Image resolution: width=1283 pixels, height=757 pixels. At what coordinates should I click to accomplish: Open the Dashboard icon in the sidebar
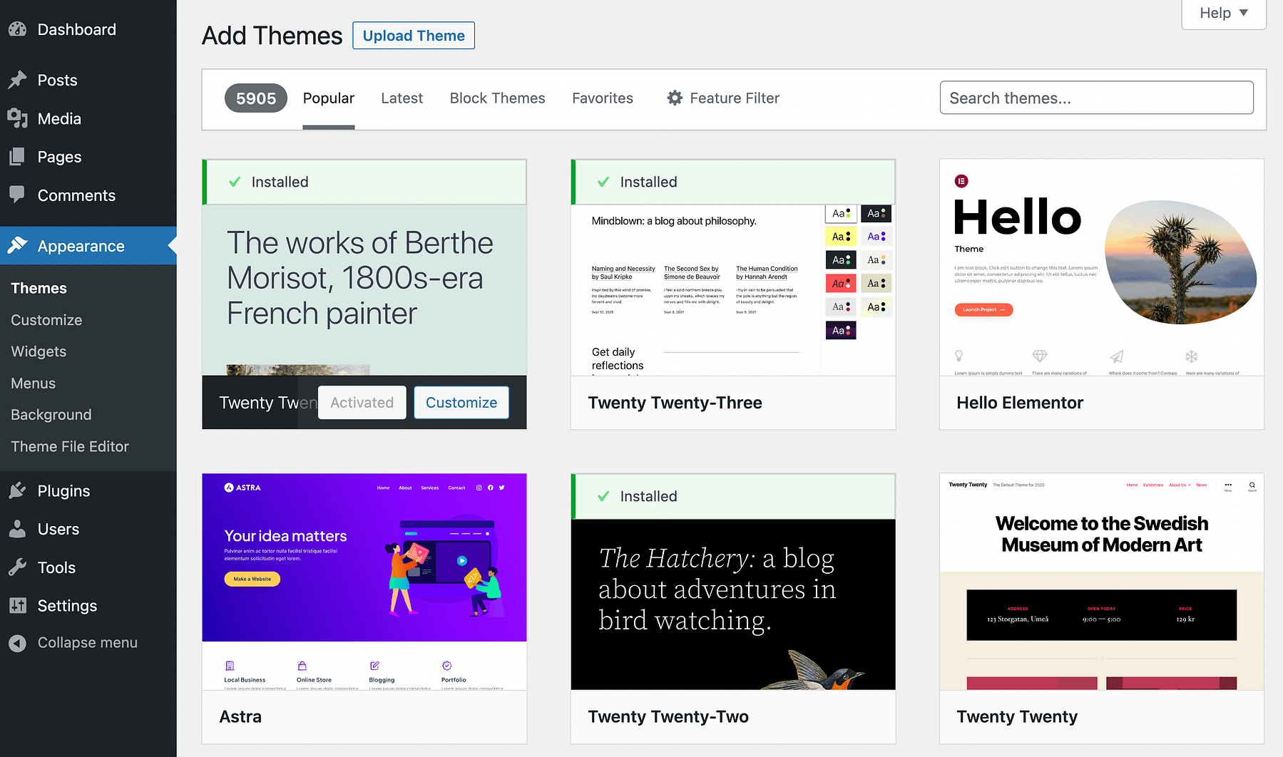(17, 29)
